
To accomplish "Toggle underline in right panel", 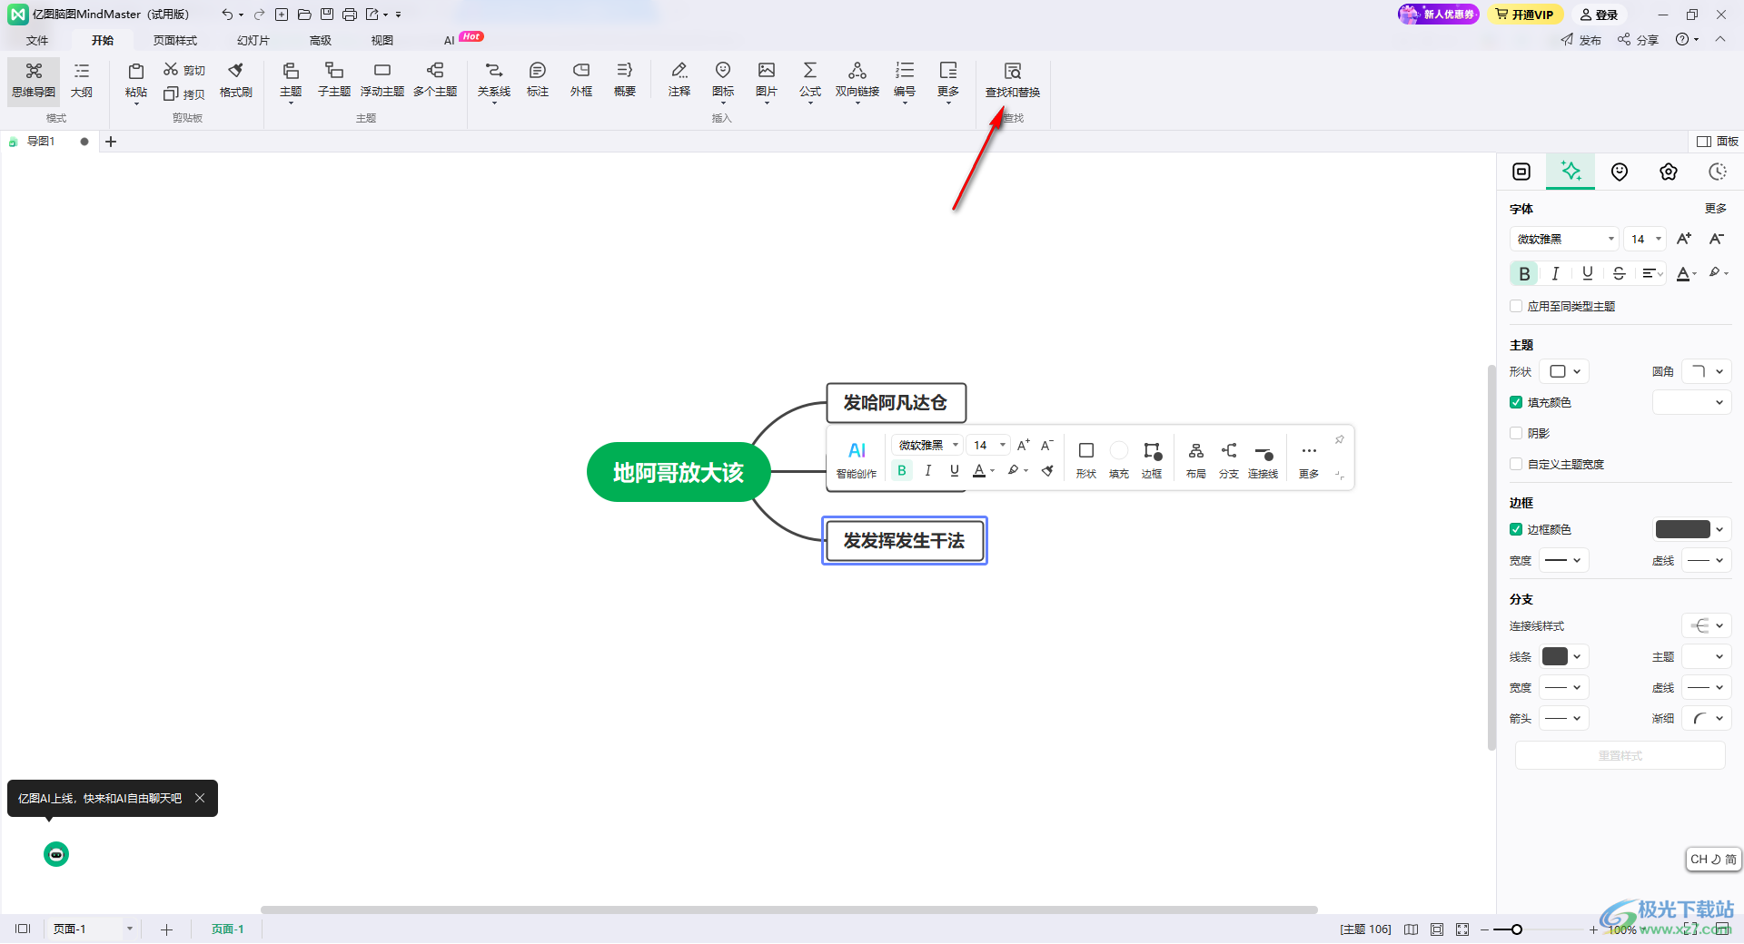I will [x=1587, y=273].
